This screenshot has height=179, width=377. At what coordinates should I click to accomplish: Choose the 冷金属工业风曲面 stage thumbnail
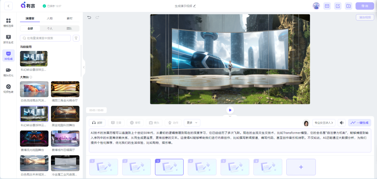(65, 163)
